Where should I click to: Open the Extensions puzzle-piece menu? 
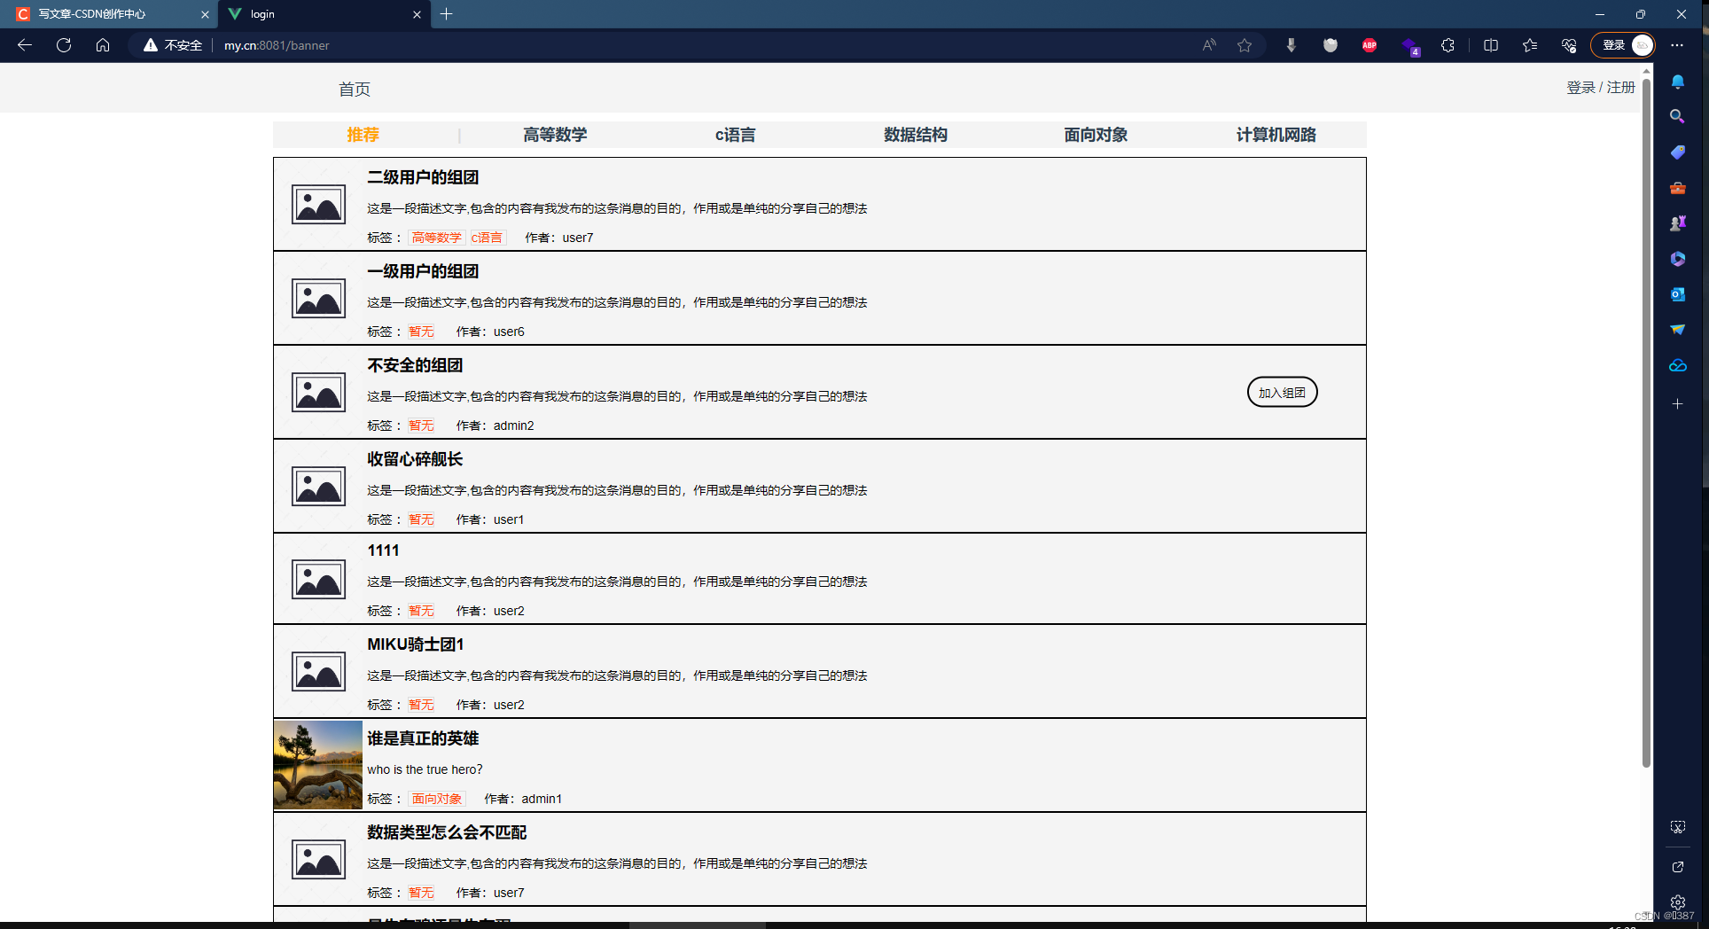tap(1448, 45)
